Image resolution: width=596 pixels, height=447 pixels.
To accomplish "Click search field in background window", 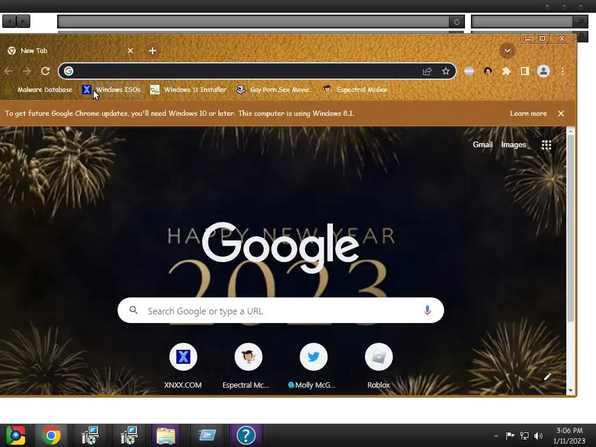I will click(522, 22).
